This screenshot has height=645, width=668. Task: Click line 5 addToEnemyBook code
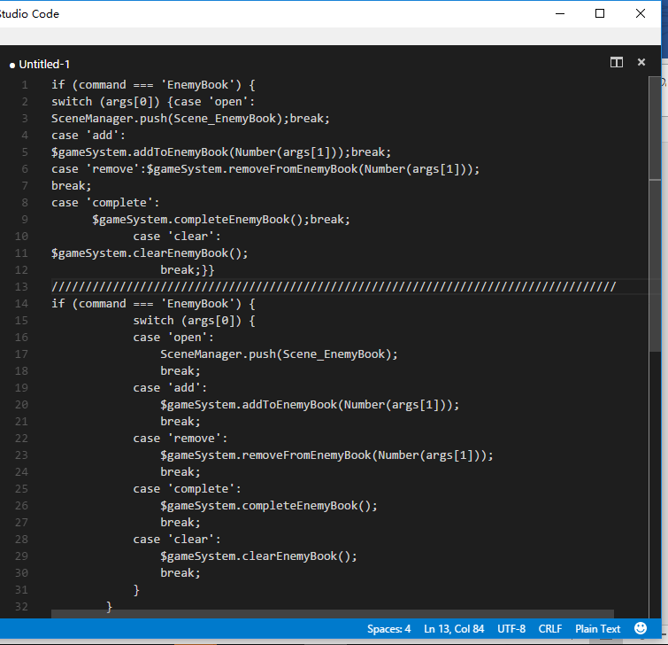pos(221,152)
